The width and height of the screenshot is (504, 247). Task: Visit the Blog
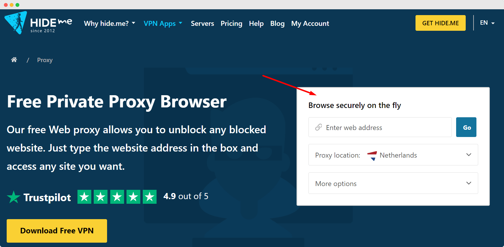point(277,24)
